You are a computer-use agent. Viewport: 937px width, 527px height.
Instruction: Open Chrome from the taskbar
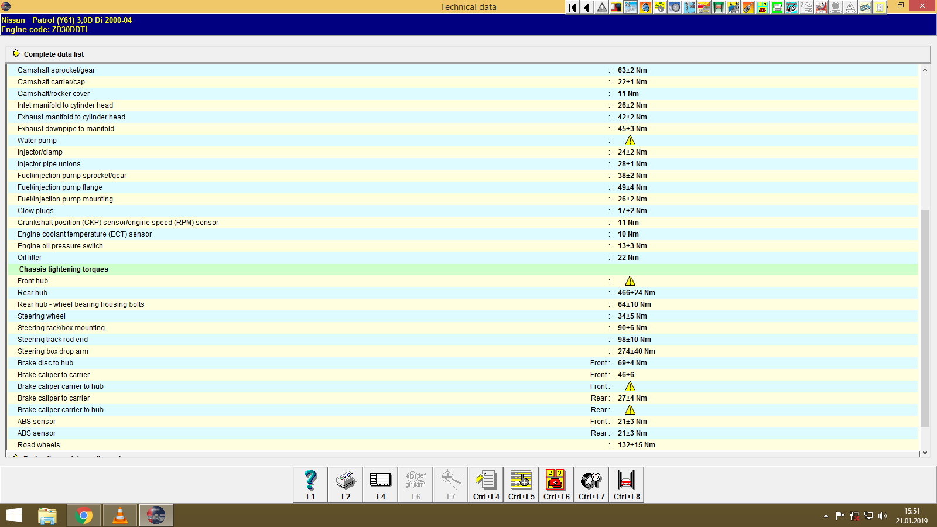(x=83, y=515)
